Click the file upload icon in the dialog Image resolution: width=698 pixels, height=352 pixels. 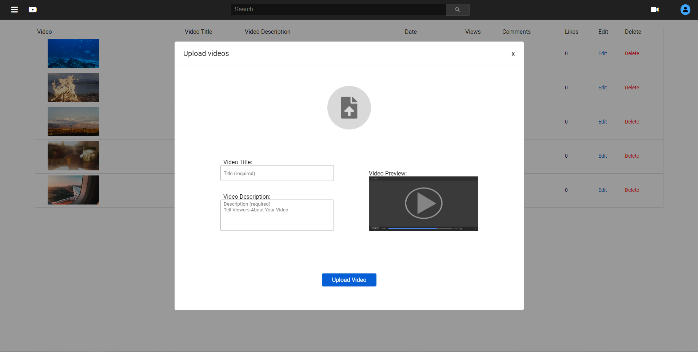point(349,108)
